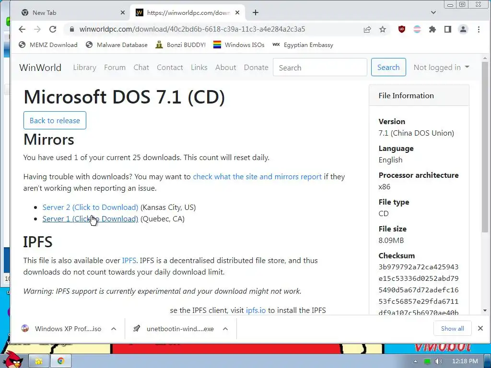Viewport: 491px width, 368px height.
Task: Click the 12:18 PM taskbar clock
Action: [x=465, y=361]
